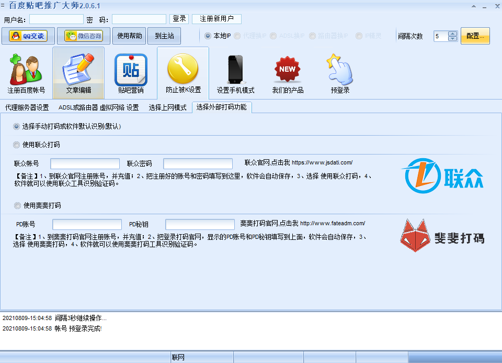Switch to ADSL或路由器 虚拟网络 设置 tab
The image size is (502, 363).
coord(99,107)
